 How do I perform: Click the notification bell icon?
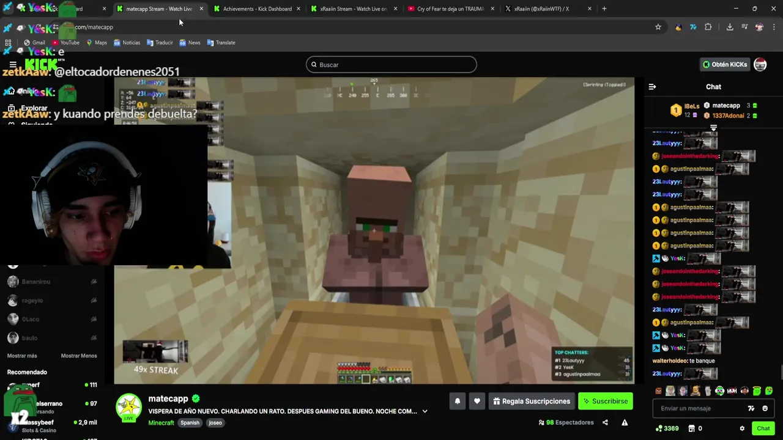457,402
